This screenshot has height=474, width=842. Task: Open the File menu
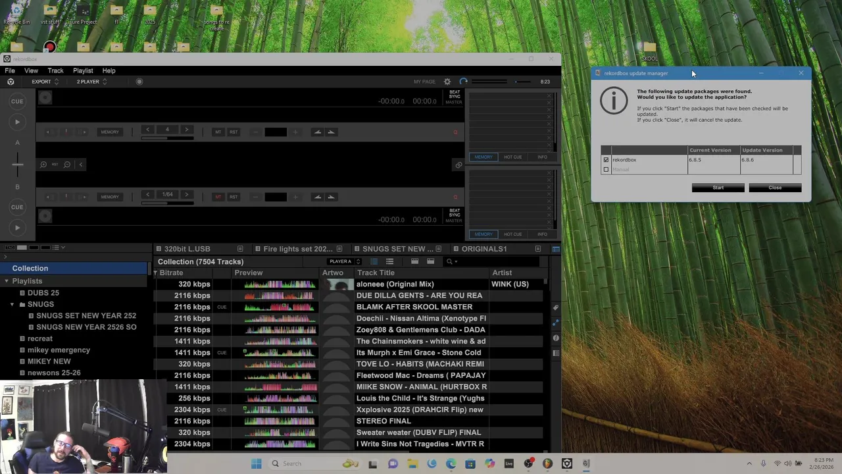10,70
